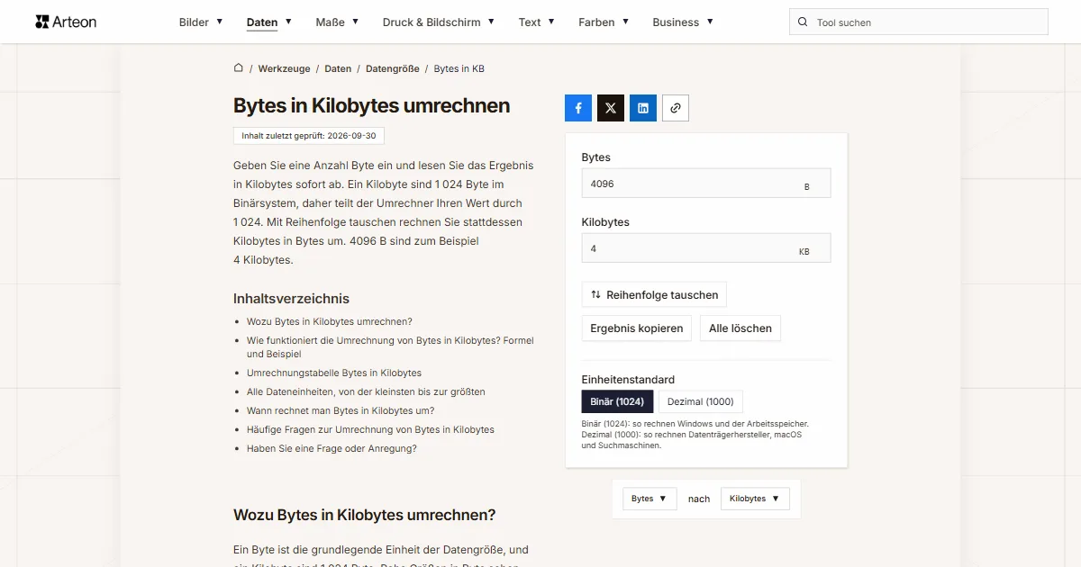Switch to Dezimal (1000) standard
The width and height of the screenshot is (1081, 567).
(x=701, y=401)
